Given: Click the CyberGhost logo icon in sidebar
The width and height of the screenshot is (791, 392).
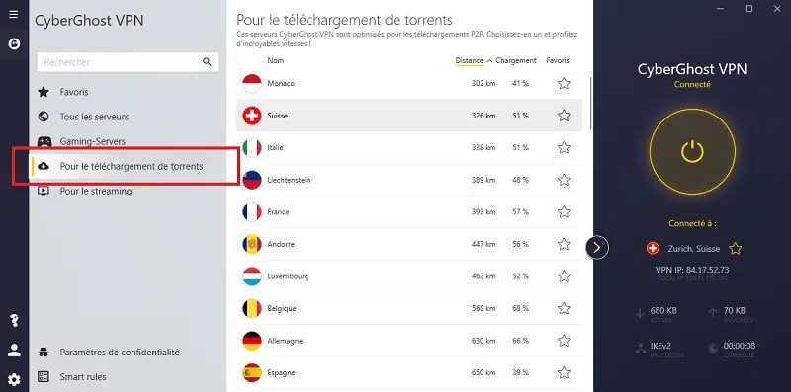Looking at the screenshot, I should pos(14,44).
